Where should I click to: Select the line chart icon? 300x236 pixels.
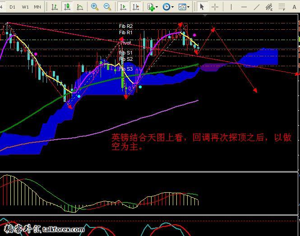(x=80, y=7)
